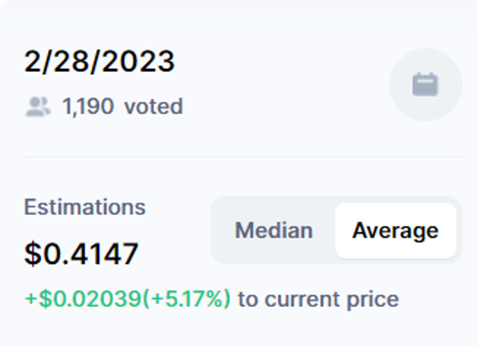Click the $0.4147 estimated price
477x346 pixels.
pyautogui.click(x=81, y=253)
